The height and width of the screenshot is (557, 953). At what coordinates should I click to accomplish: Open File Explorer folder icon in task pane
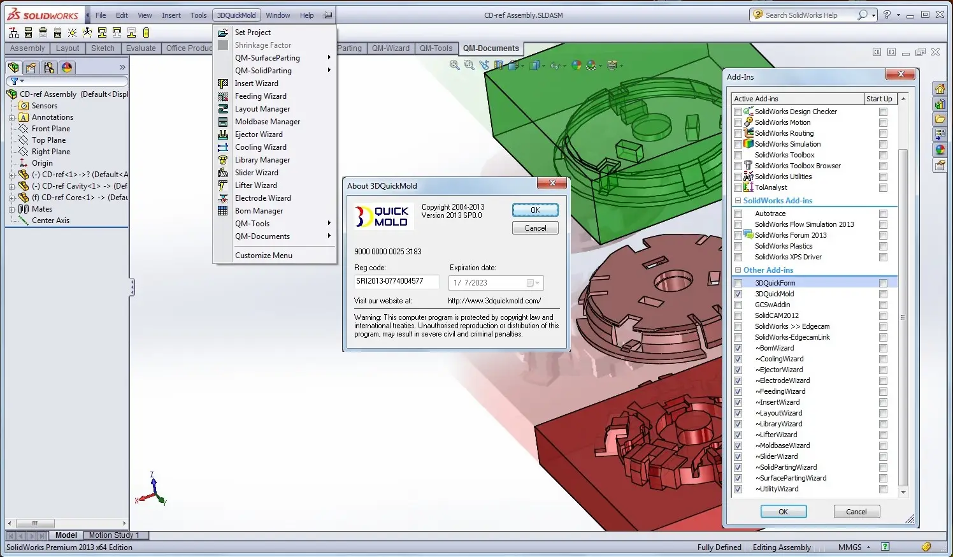[x=940, y=119]
